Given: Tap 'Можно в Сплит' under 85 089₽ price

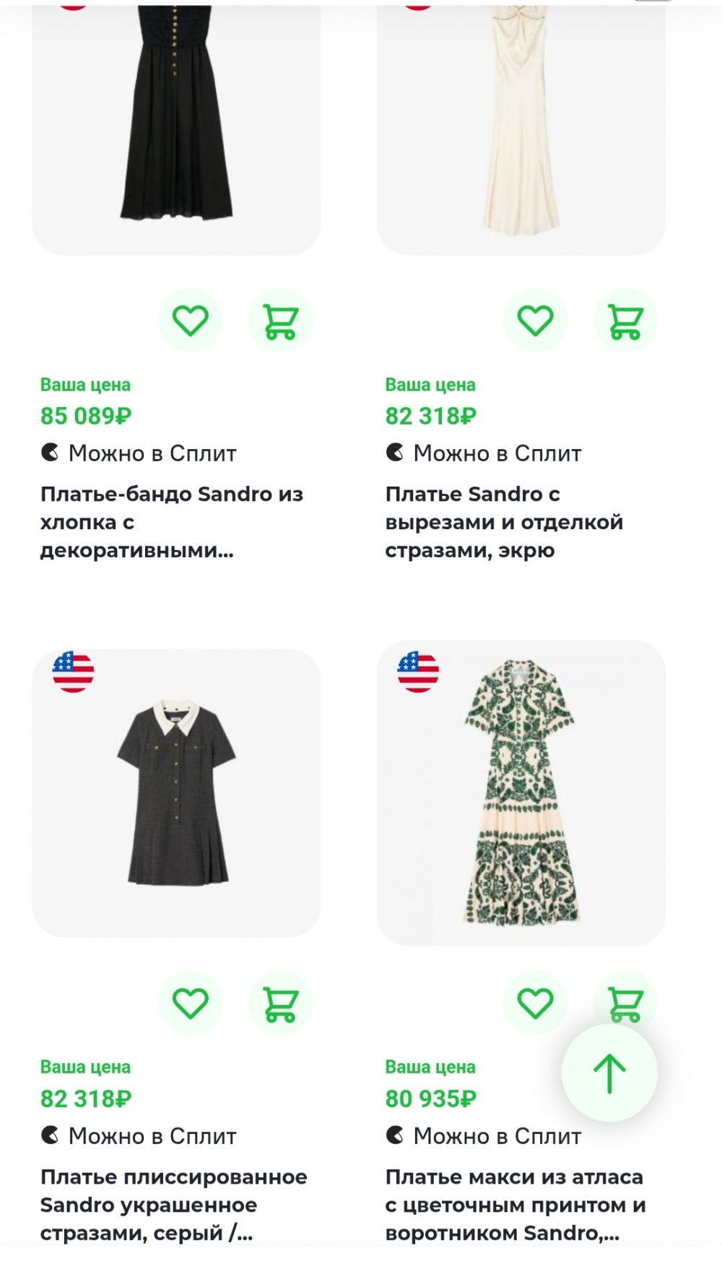Looking at the screenshot, I should 139,453.
